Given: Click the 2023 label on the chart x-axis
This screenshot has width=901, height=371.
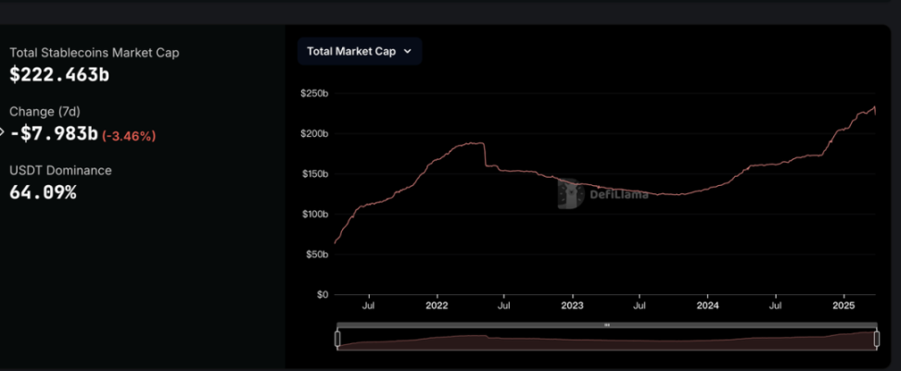Looking at the screenshot, I should point(572,305).
